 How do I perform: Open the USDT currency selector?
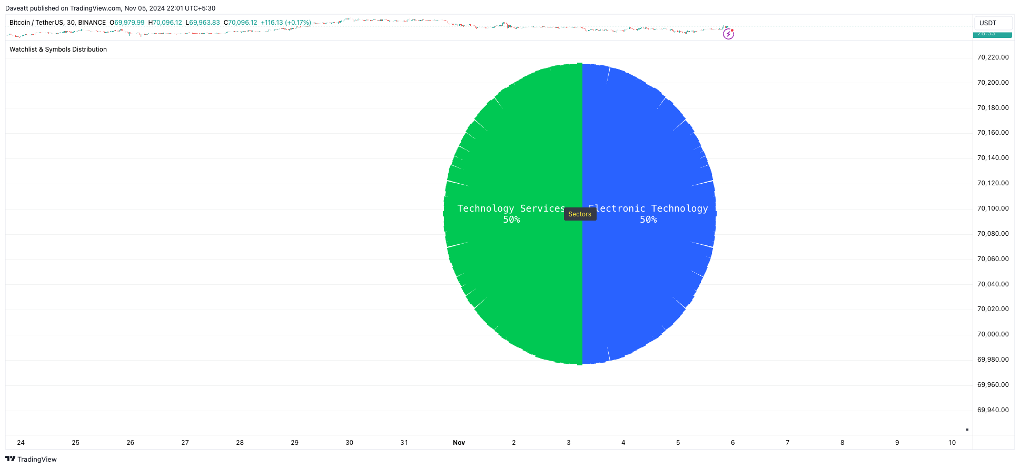pos(993,23)
